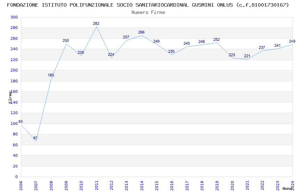Click the y-axis value 180

tap(14, 81)
